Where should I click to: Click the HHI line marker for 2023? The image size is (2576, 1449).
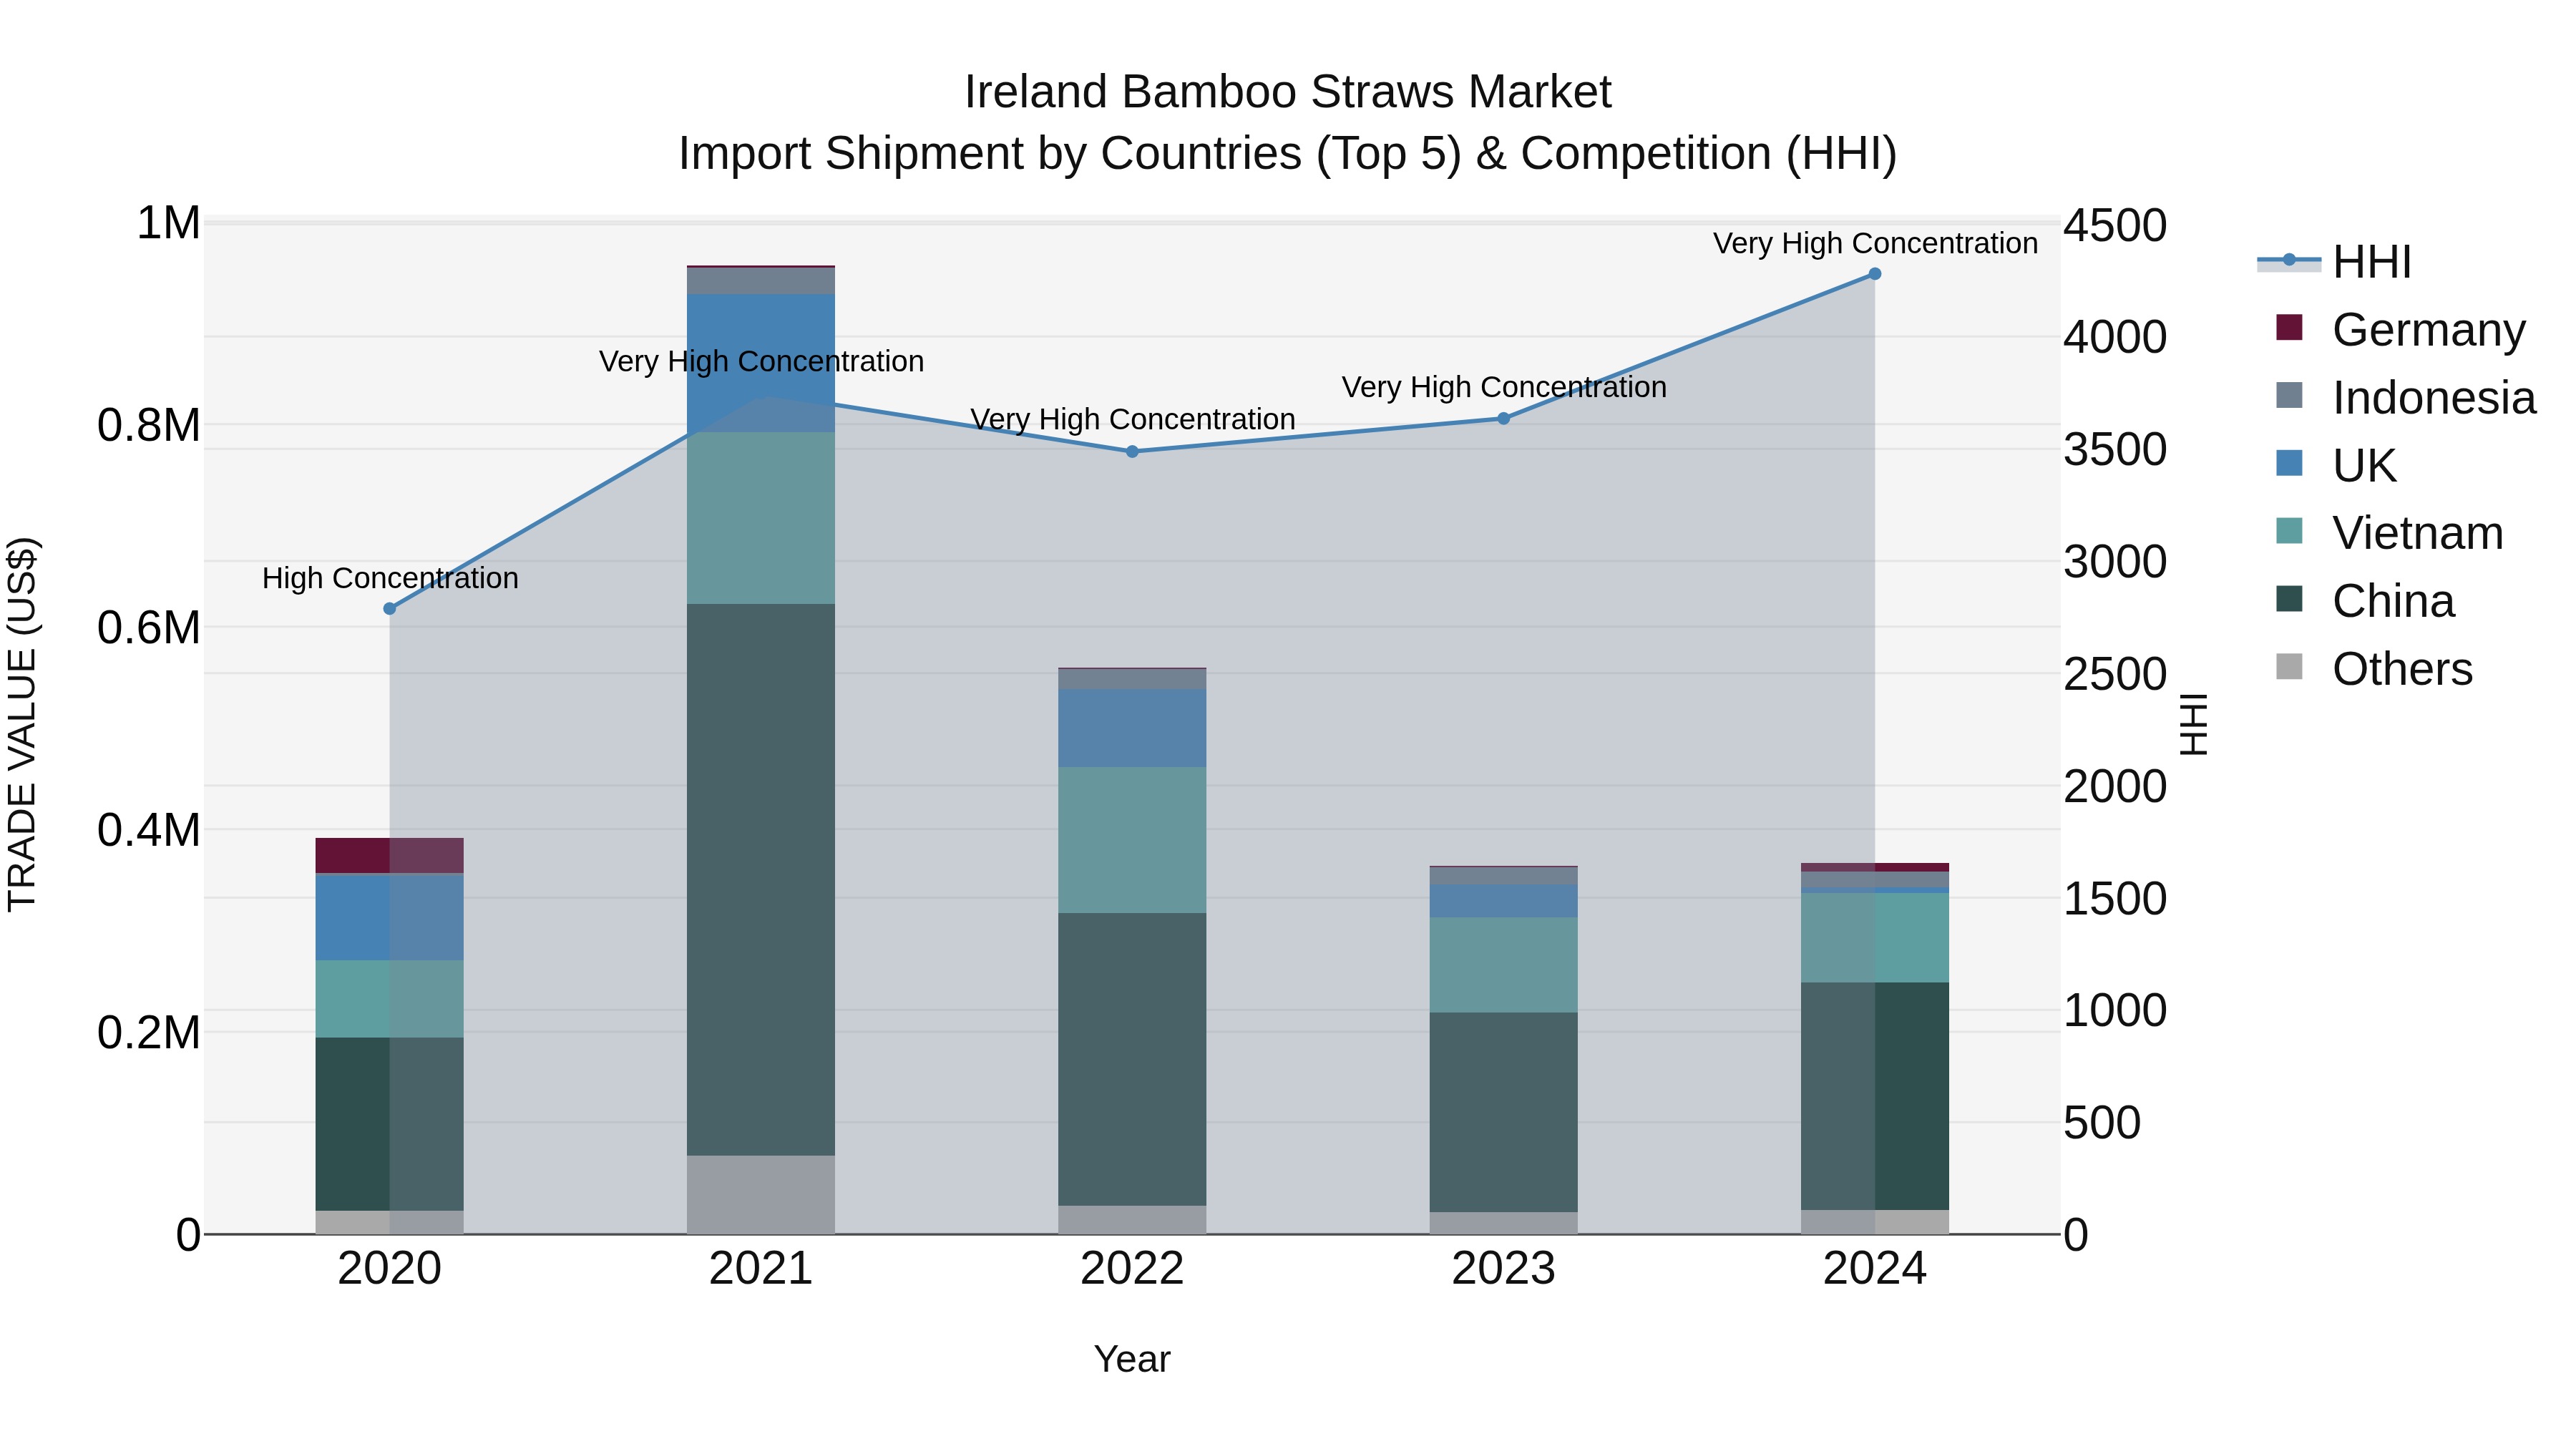click(x=1503, y=418)
